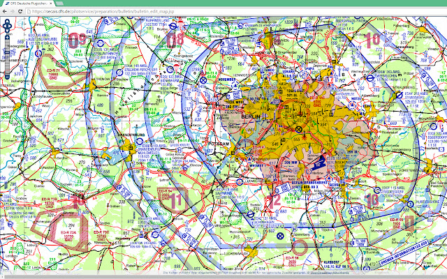Pan the map north with up arrow

click(x=7, y=22)
